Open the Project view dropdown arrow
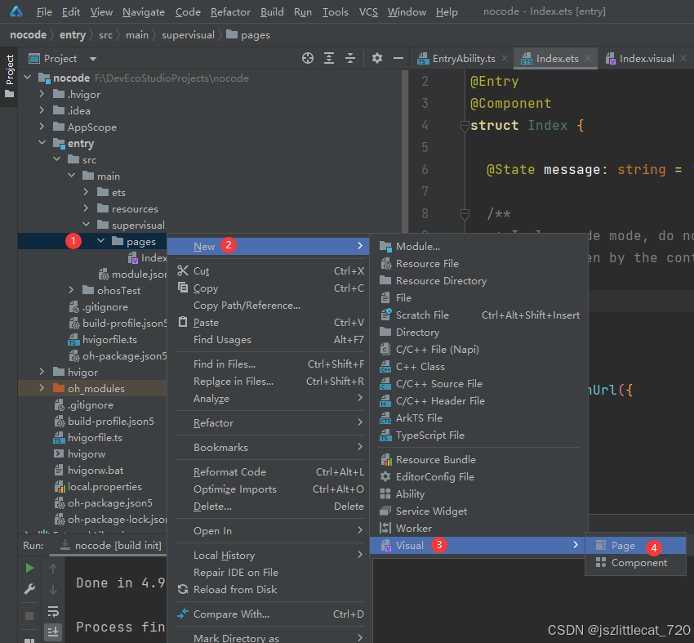Screen dimensions: 694x643 (x=92, y=59)
